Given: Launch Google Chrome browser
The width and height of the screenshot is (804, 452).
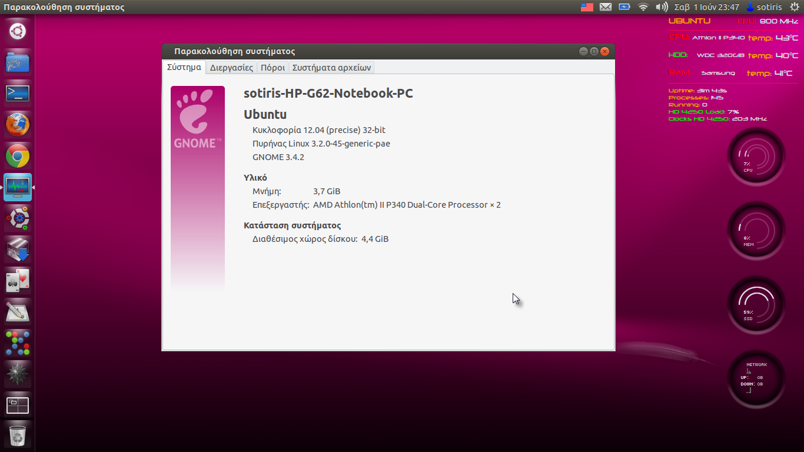Looking at the screenshot, I should [x=18, y=156].
